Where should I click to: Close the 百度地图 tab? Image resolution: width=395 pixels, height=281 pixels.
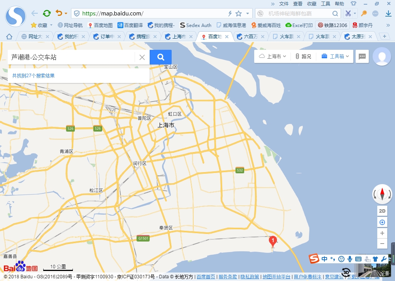click(227, 37)
